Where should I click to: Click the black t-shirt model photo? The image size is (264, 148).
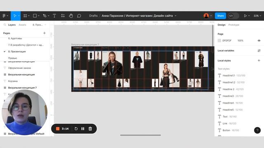[137, 60]
